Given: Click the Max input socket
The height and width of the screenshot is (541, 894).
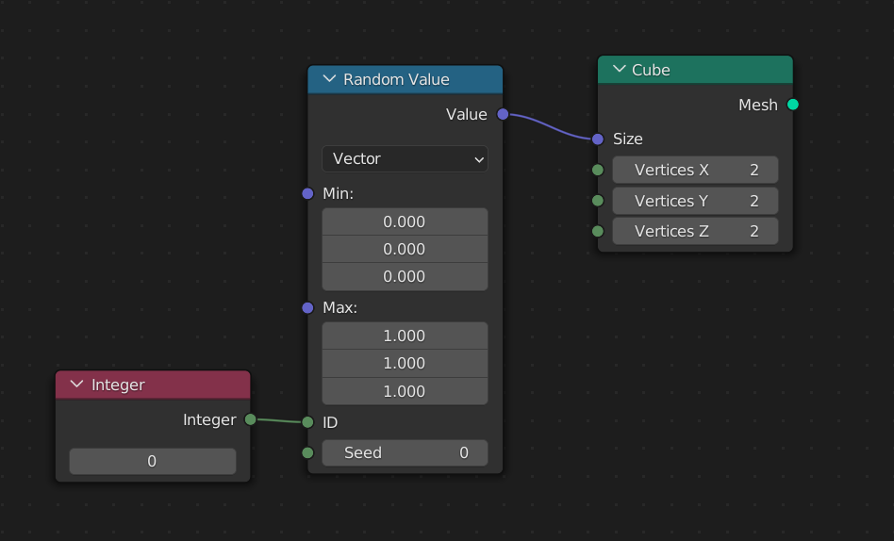Looking at the screenshot, I should (x=307, y=307).
